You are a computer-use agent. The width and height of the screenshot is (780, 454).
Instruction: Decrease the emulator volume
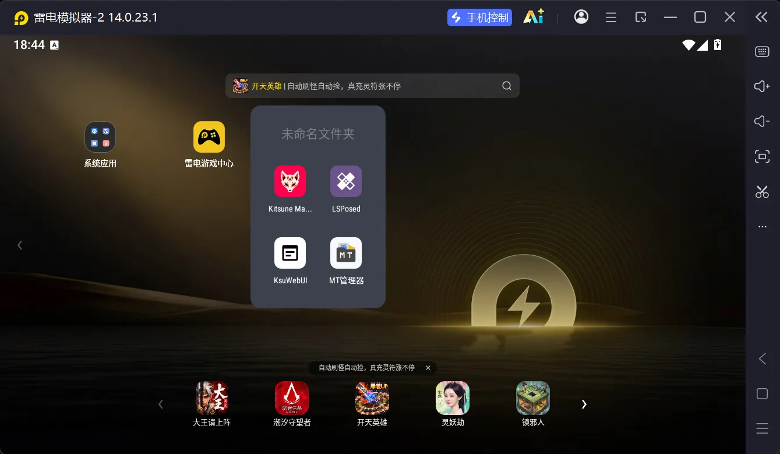coord(762,121)
